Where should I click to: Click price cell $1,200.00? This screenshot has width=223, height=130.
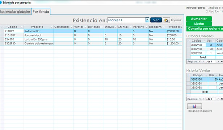tap(174, 43)
